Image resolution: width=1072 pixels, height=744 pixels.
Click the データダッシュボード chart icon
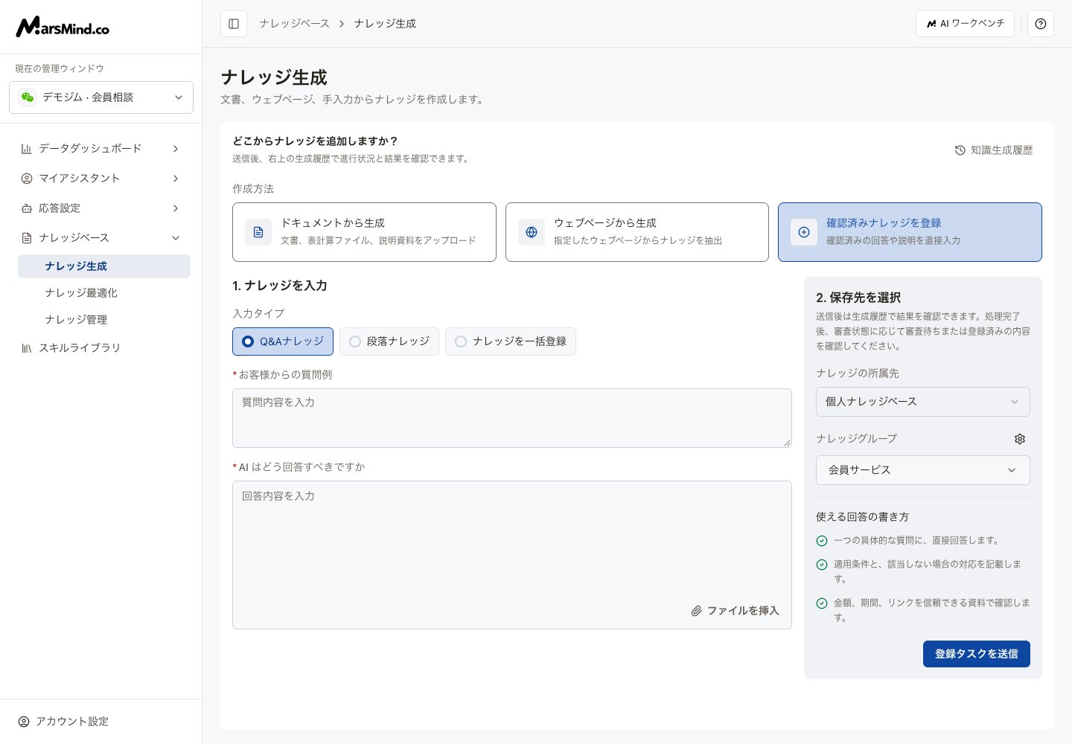[x=27, y=149]
